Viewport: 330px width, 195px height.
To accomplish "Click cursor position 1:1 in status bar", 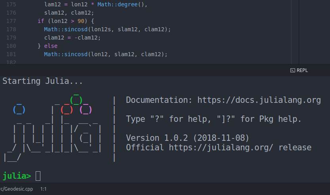I will point(43,189).
